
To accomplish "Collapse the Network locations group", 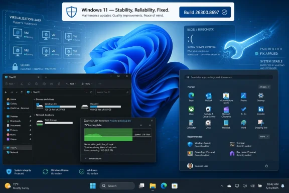I will coord(35,115).
